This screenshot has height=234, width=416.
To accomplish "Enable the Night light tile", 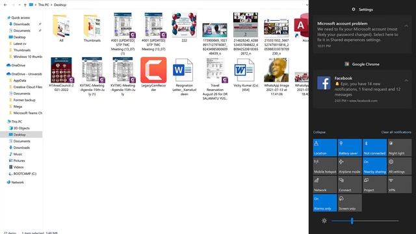I will pyautogui.click(x=399, y=148).
